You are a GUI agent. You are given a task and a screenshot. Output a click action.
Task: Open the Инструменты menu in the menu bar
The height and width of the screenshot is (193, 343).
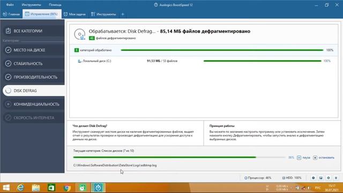[x=31, y=5]
